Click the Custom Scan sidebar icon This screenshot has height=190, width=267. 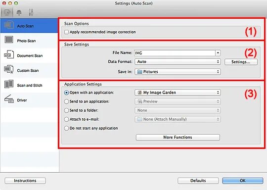point(9,69)
